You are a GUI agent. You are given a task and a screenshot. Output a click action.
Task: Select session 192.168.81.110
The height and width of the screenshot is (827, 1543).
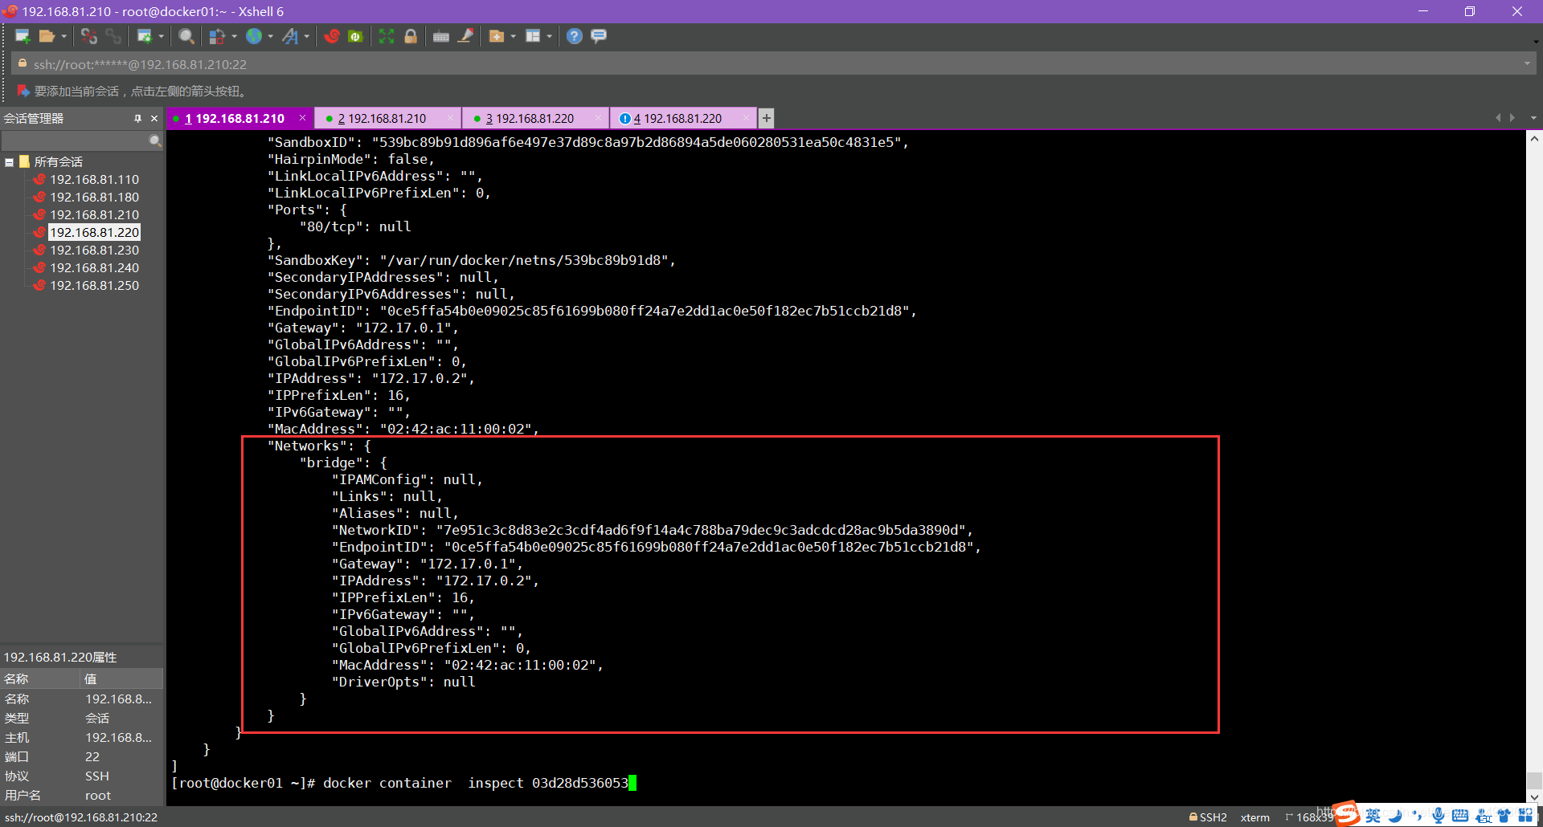click(94, 179)
